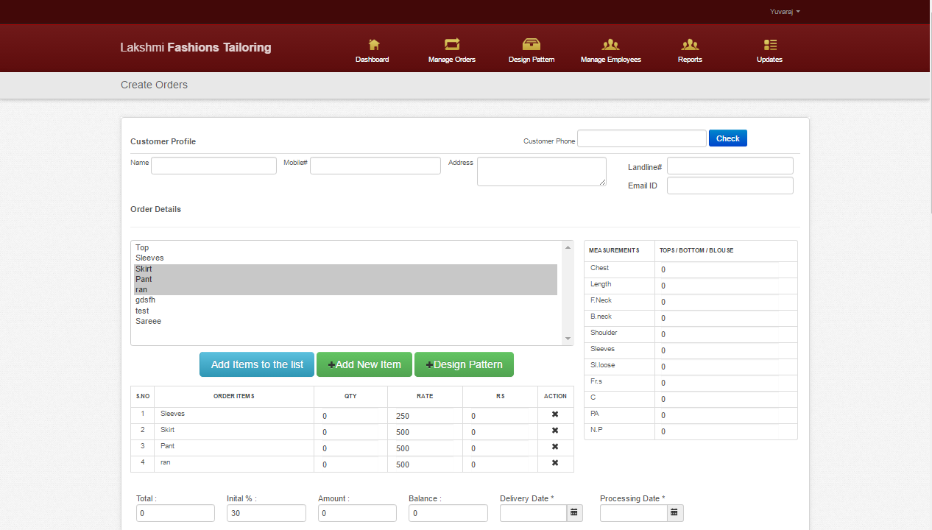The height and width of the screenshot is (530, 932).
Task: Edit the Sleeves rate value 250
Action: tap(425, 416)
